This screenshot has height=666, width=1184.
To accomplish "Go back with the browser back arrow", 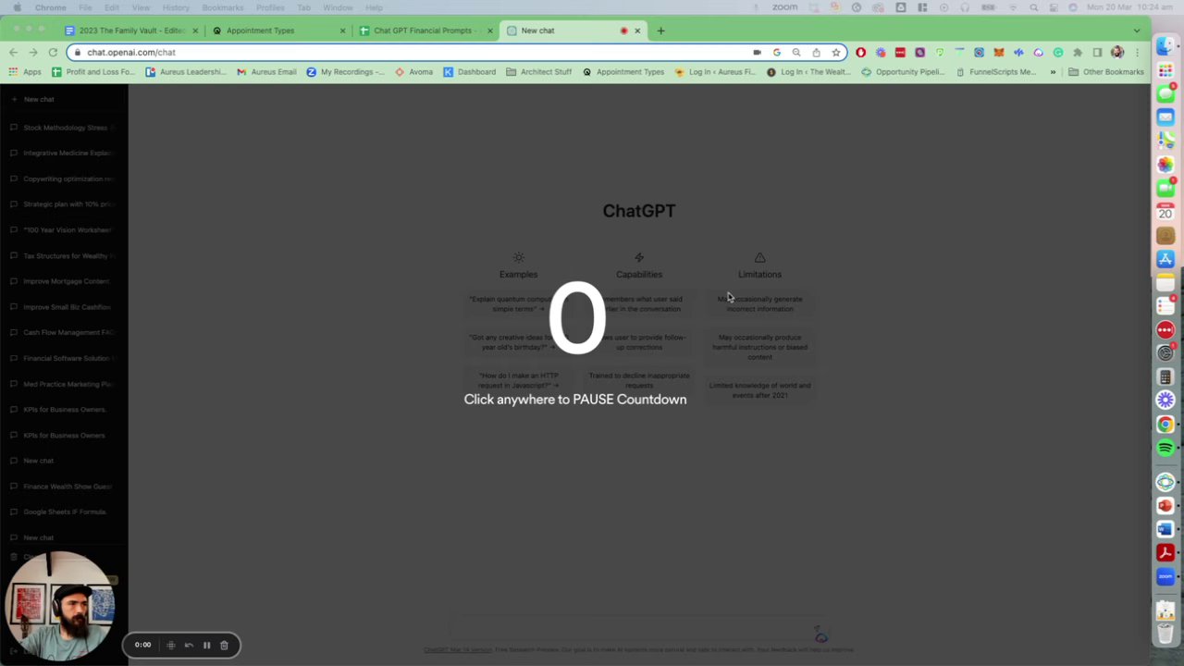I will pyautogui.click(x=13, y=52).
